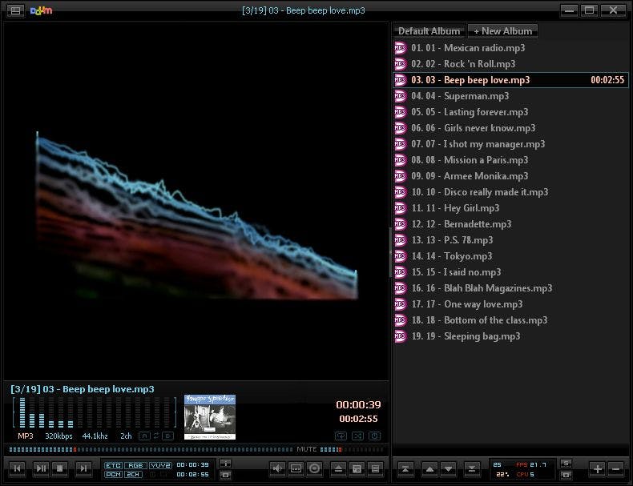Toggle the A-B repeat start marker A
Image resolution: width=633 pixels, height=486 pixels.
tap(144, 436)
